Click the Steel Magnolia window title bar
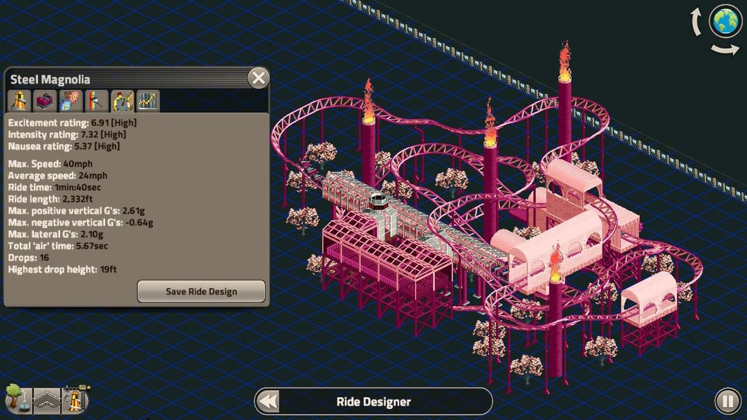Screen dimensions: 747x420 point(124,79)
